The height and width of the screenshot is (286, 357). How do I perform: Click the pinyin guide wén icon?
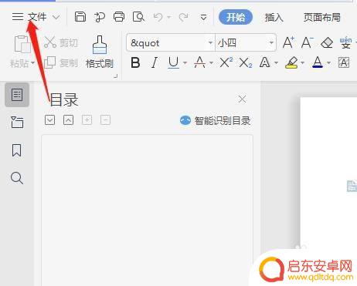(x=345, y=42)
